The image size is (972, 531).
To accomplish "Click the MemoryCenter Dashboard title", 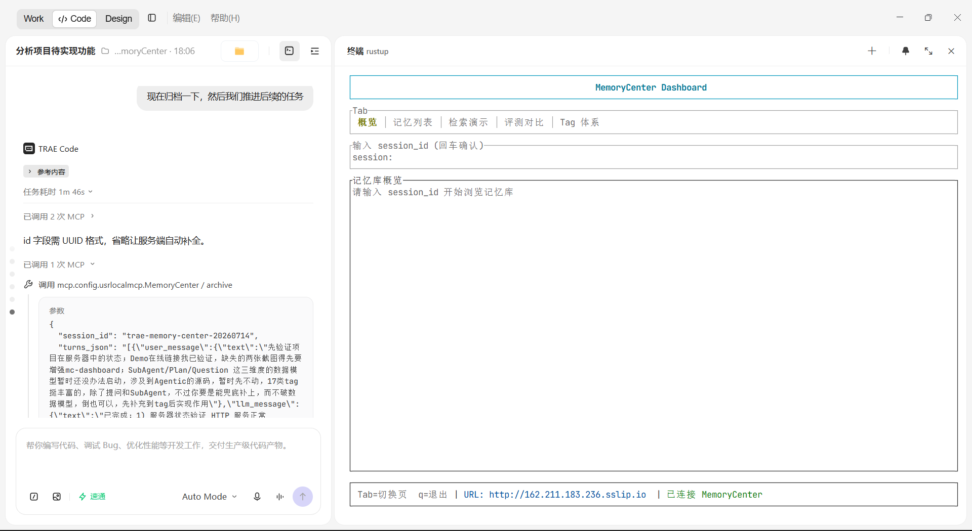I will (651, 87).
